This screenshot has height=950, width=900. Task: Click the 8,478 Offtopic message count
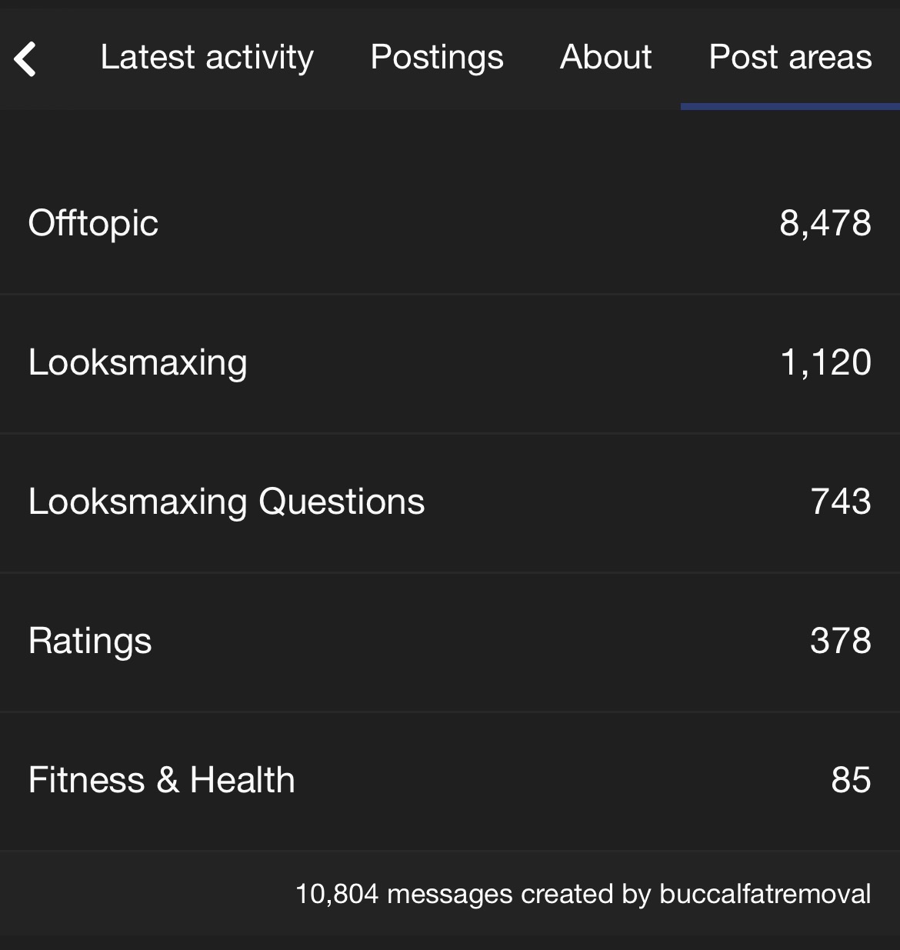tap(825, 224)
